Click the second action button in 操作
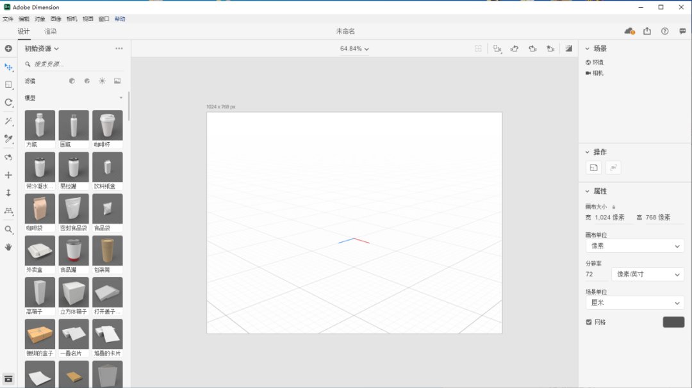The width and height of the screenshot is (692, 388). click(613, 168)
